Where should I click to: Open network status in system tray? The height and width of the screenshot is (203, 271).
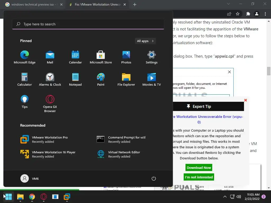(232, 197)
